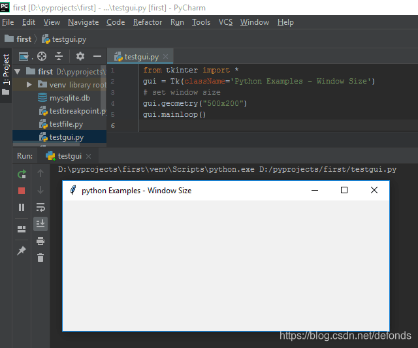Click the script path in console output

click(328, 169)
